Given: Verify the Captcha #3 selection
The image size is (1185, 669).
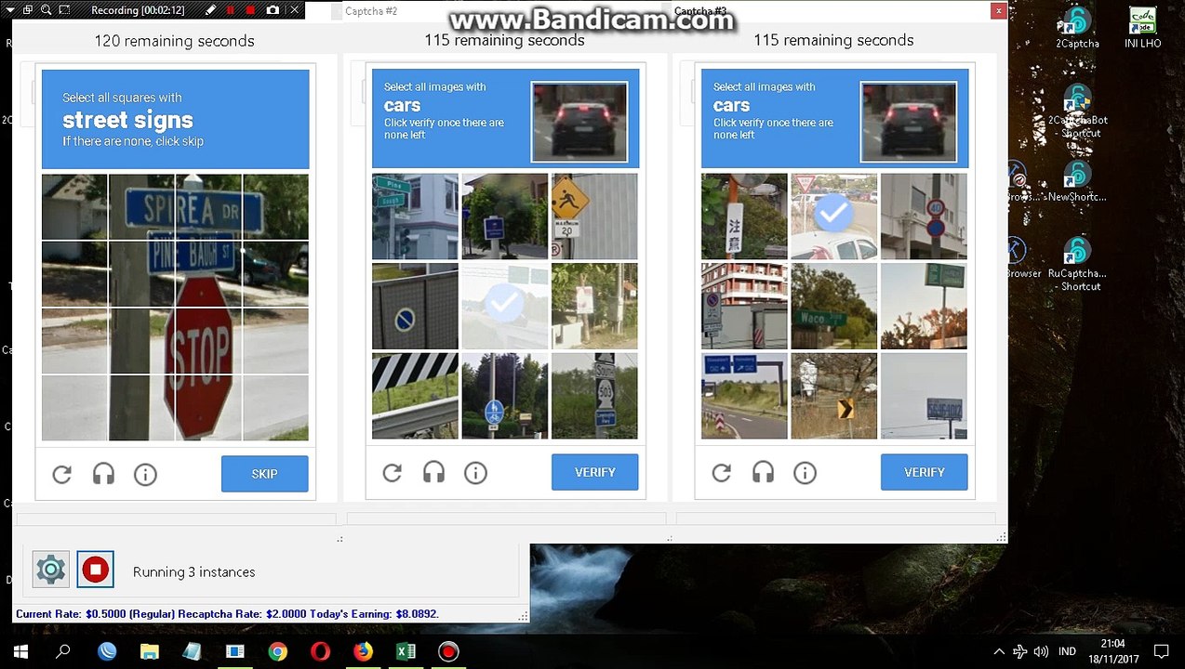Looking at the screenshot, I should (x=924, y=472).
